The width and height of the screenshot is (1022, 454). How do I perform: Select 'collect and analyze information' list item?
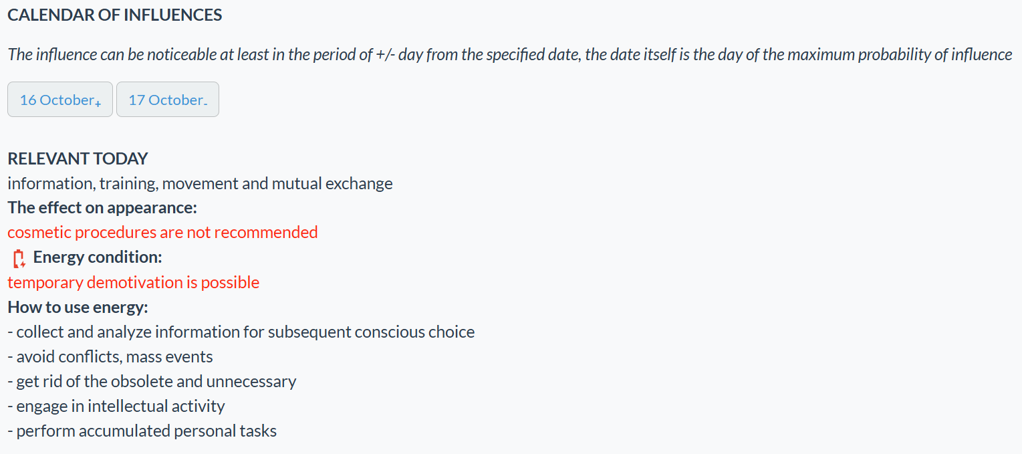click(241, 332)
